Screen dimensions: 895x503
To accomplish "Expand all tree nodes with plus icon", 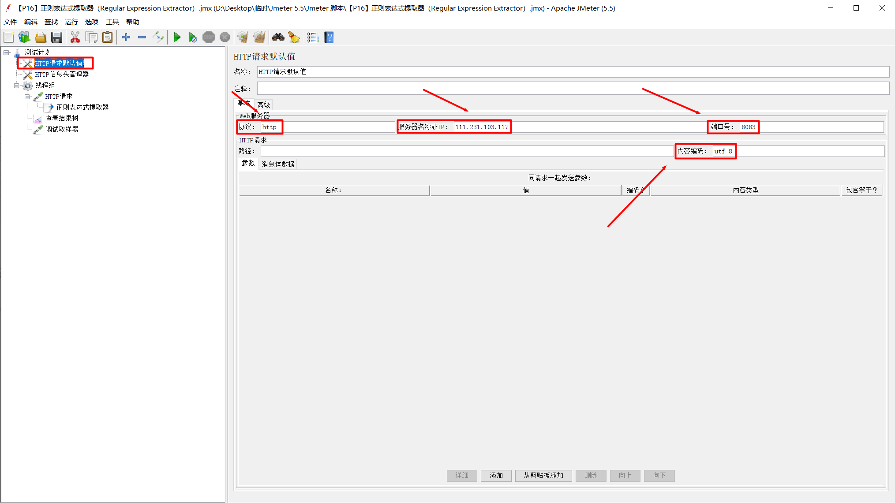I will click(x=126, y=37).
